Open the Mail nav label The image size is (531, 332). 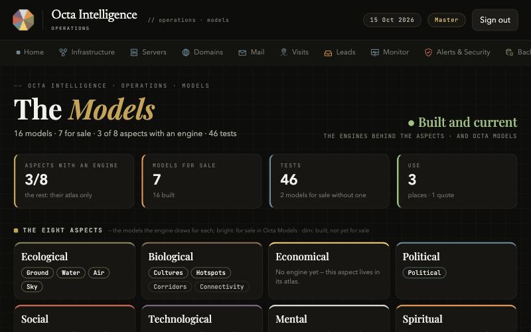[x=258, y=52]
